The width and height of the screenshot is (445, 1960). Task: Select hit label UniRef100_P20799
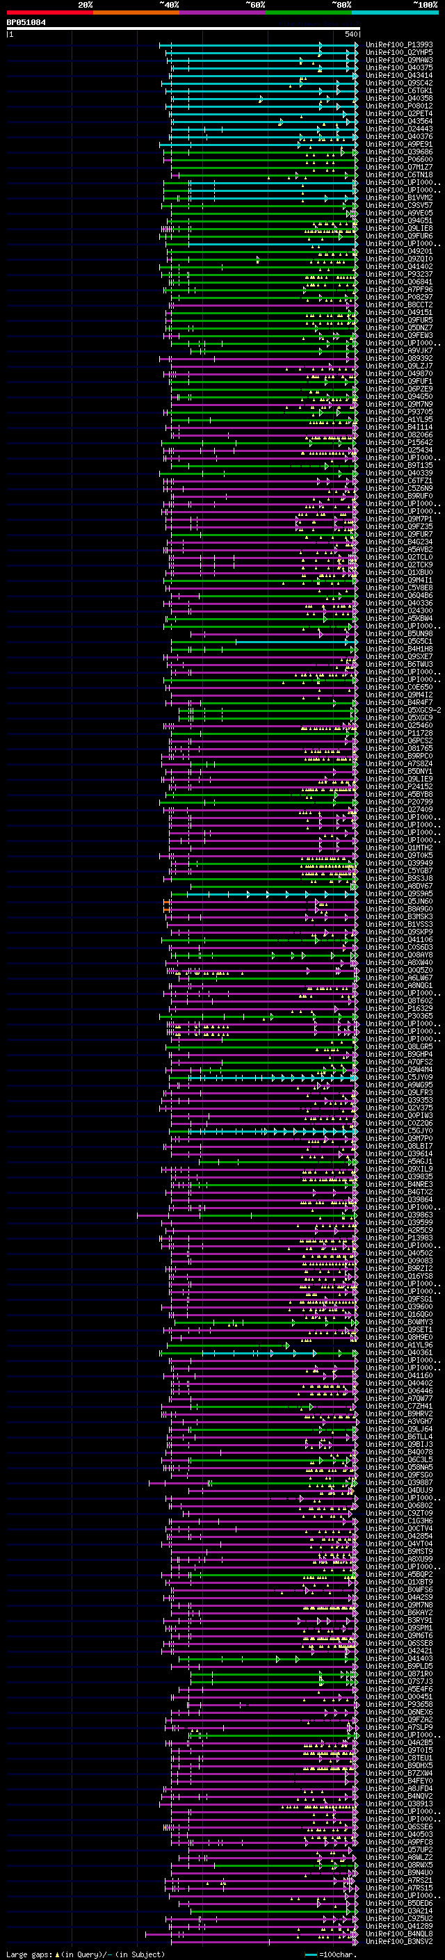(x=399, y=802)
